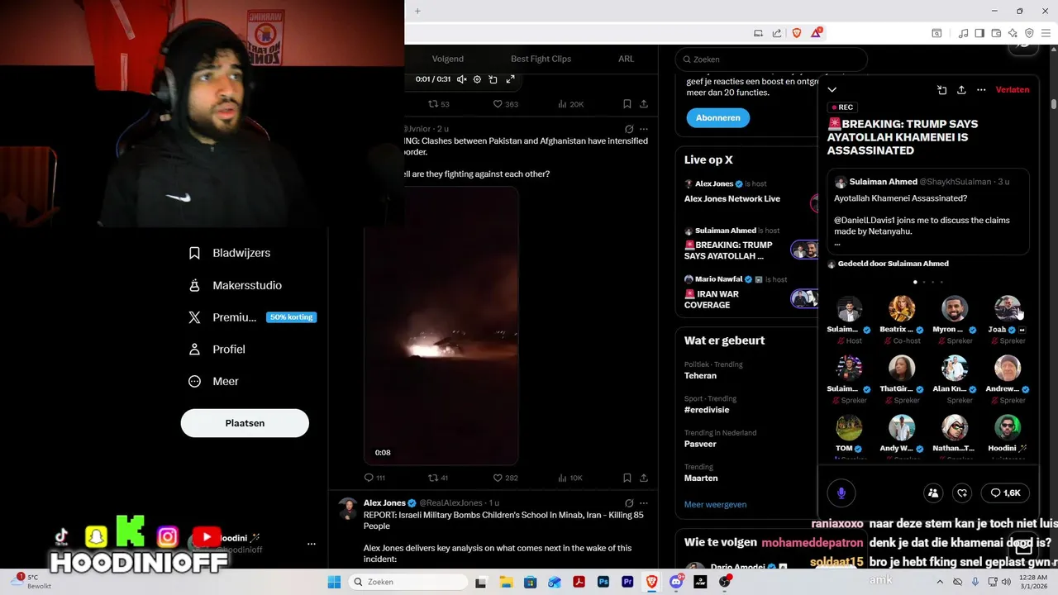Screen dimensions: 1058x595
Task: Open the Pasveer trending topic
Action: click(700, 444)
